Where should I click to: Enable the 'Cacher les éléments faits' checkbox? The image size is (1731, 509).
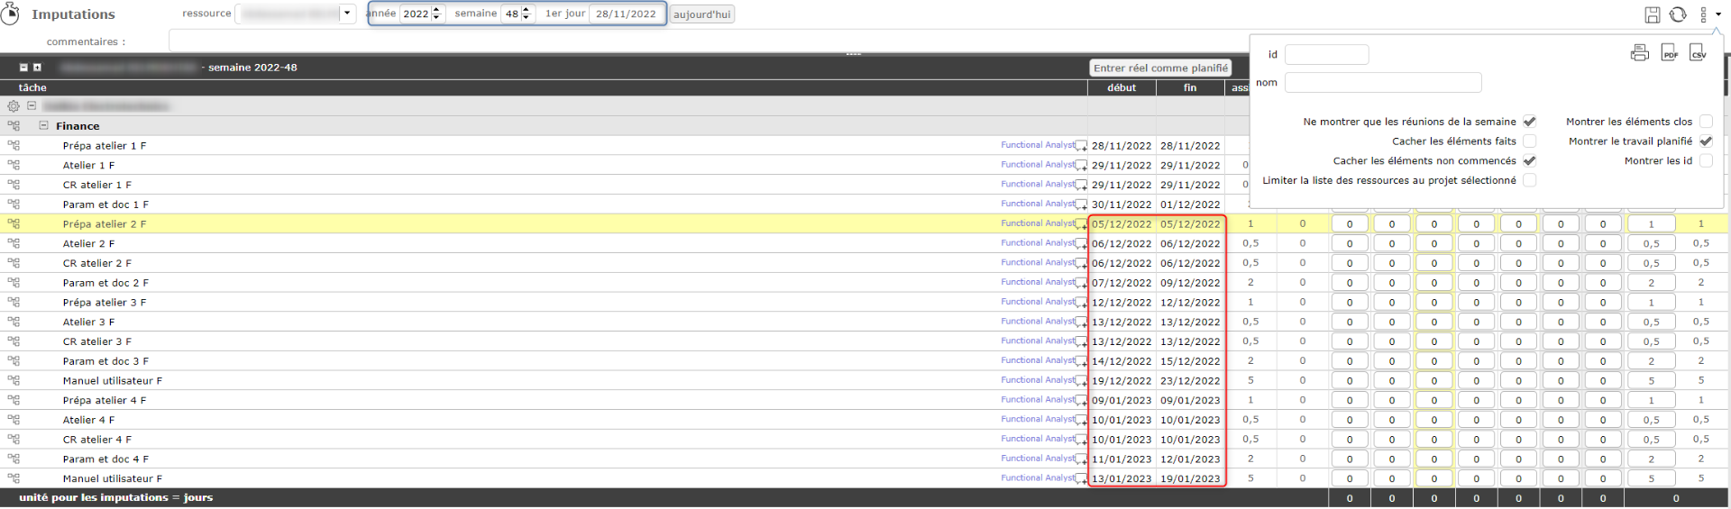click(x=1529, y=141)
